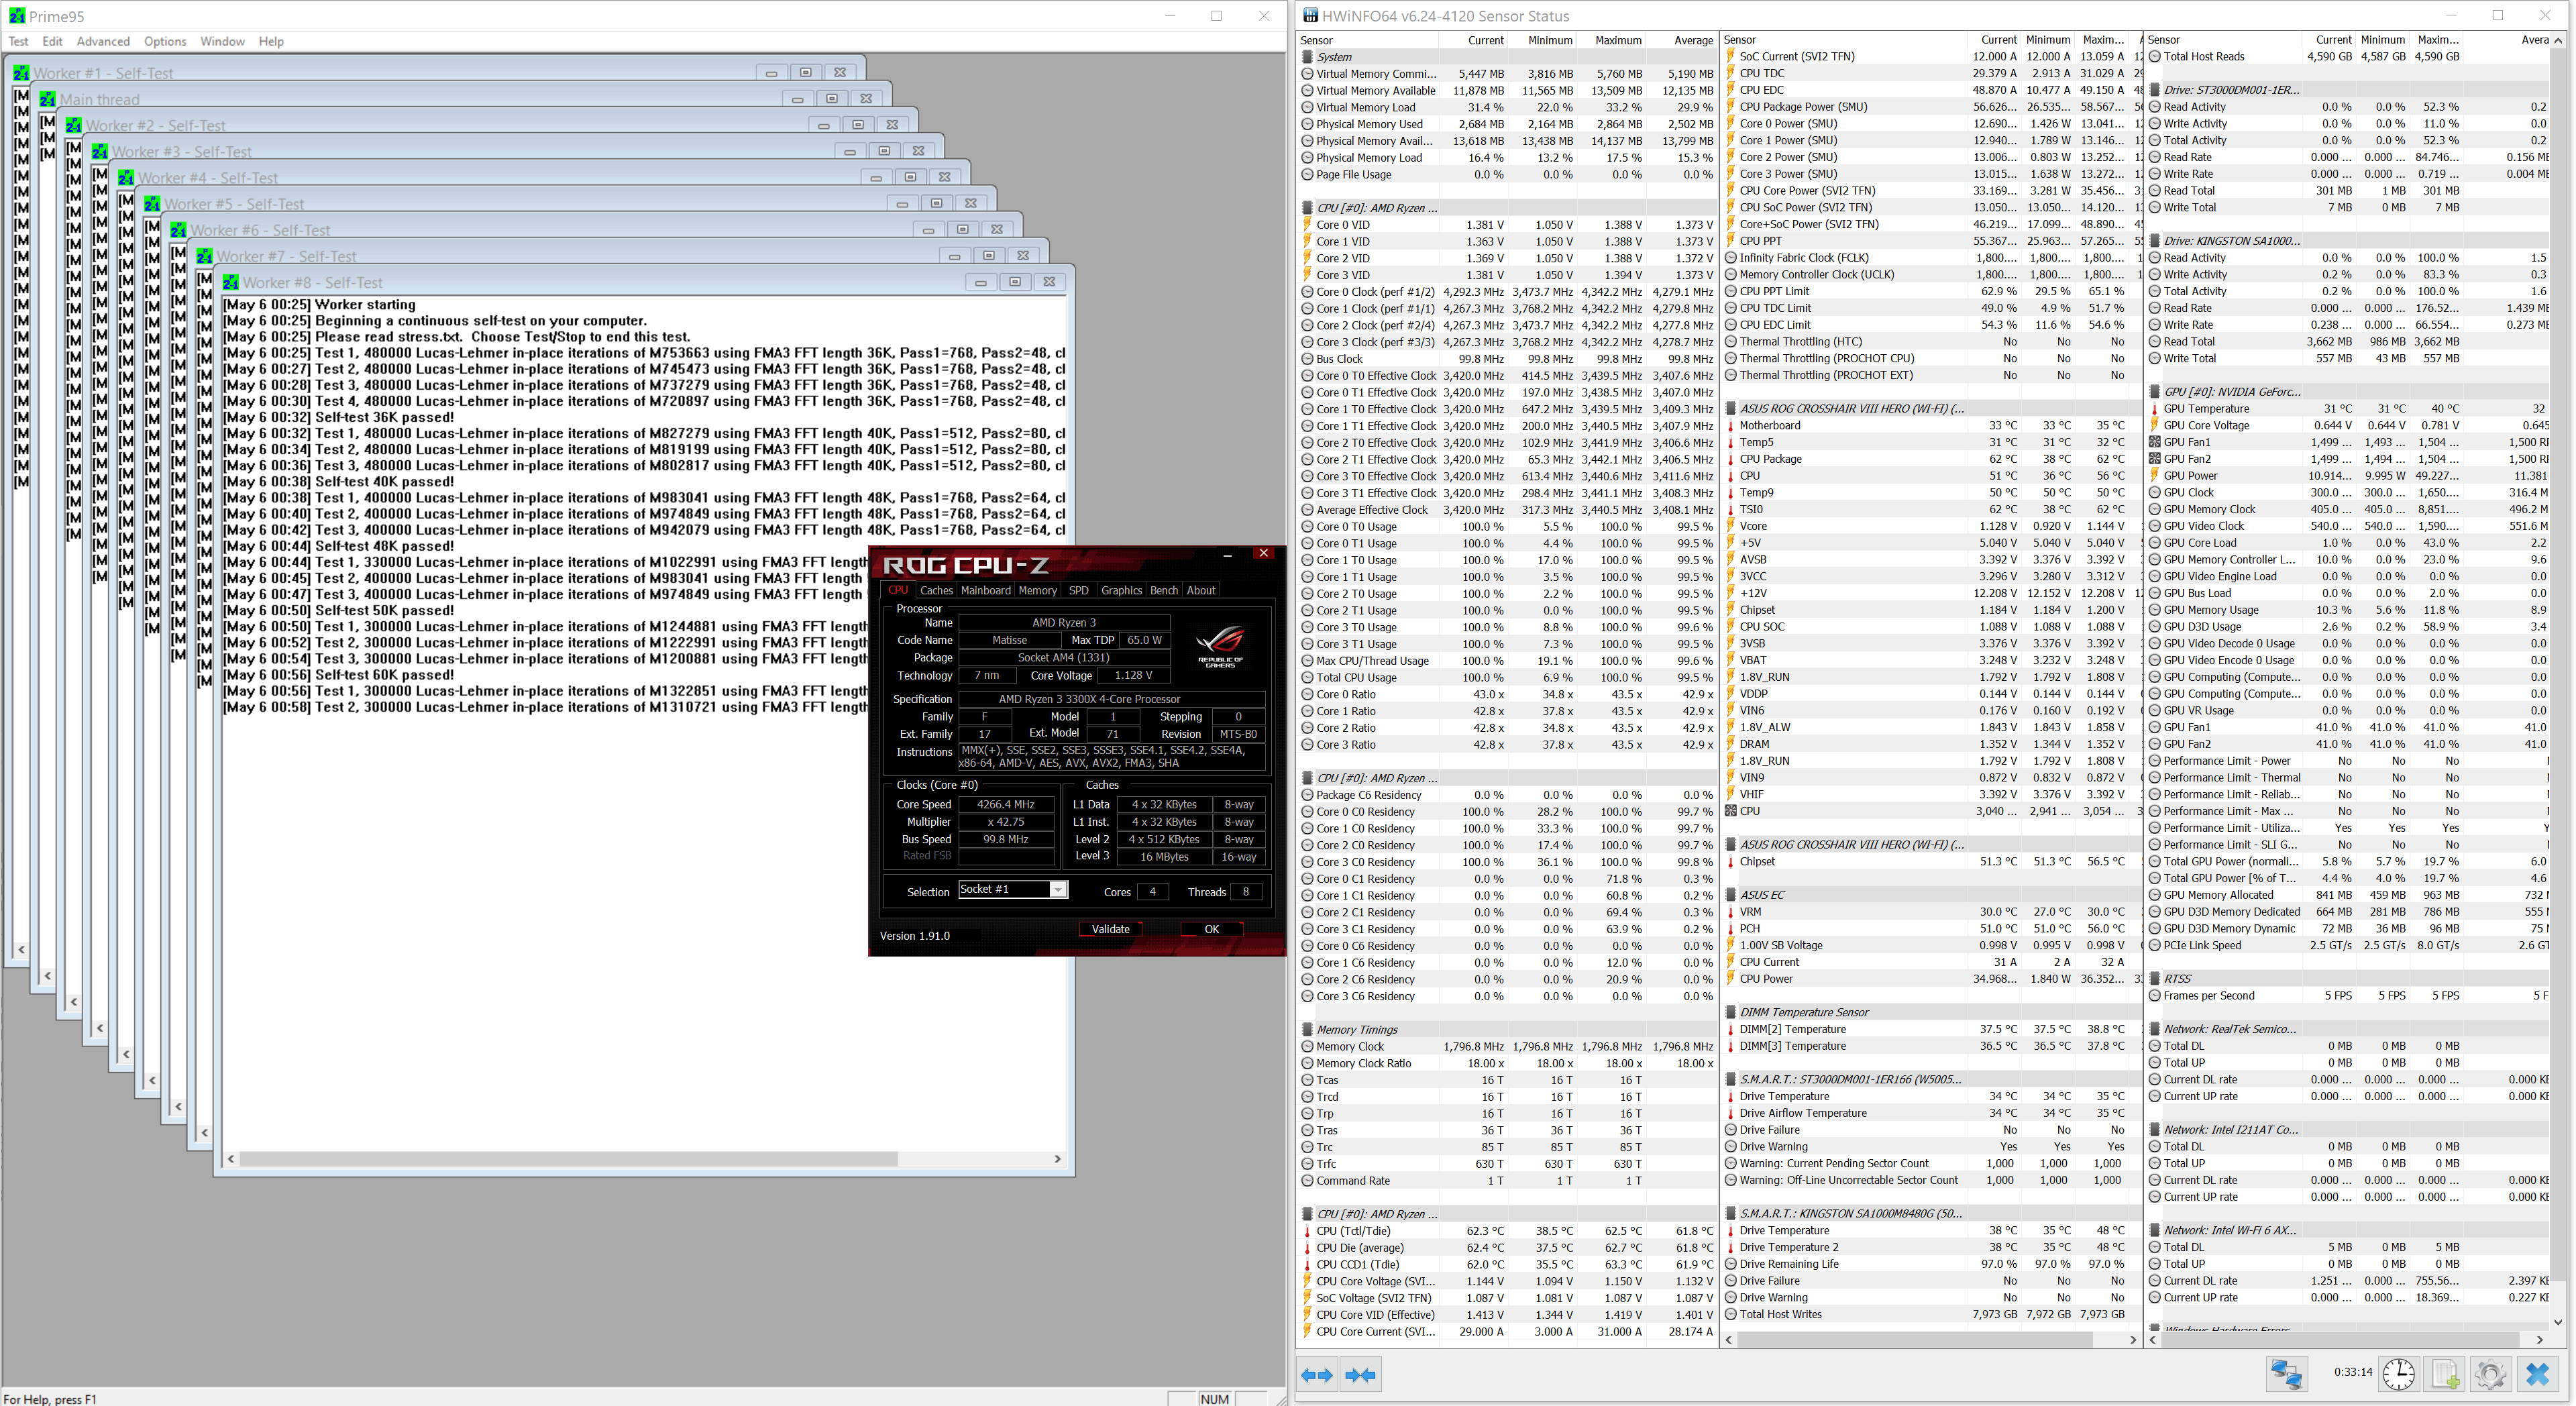Reset elapsed time with HWiNFO clock icon
The image size is (2576, 1406).
2398,1374
